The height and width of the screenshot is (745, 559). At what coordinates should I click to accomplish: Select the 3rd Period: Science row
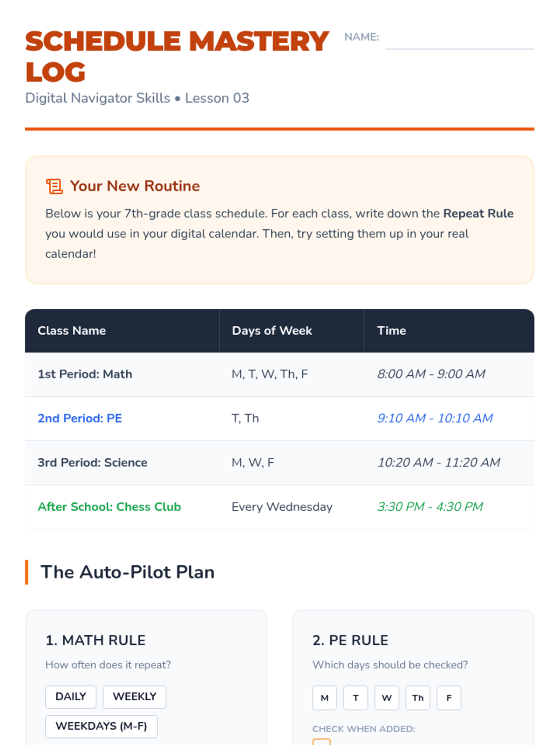(x=92, y=462)
